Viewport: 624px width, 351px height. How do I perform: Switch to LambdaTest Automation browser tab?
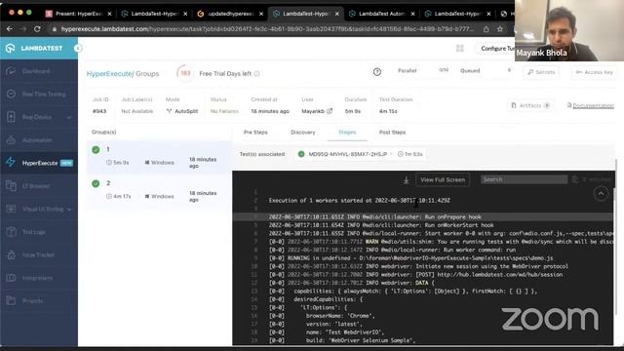tap(381, 14)
